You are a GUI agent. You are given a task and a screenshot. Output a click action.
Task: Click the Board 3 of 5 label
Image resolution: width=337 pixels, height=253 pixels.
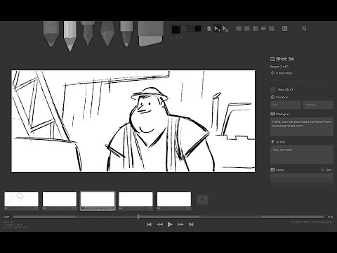pyautogui.click(x=279, y=67)
